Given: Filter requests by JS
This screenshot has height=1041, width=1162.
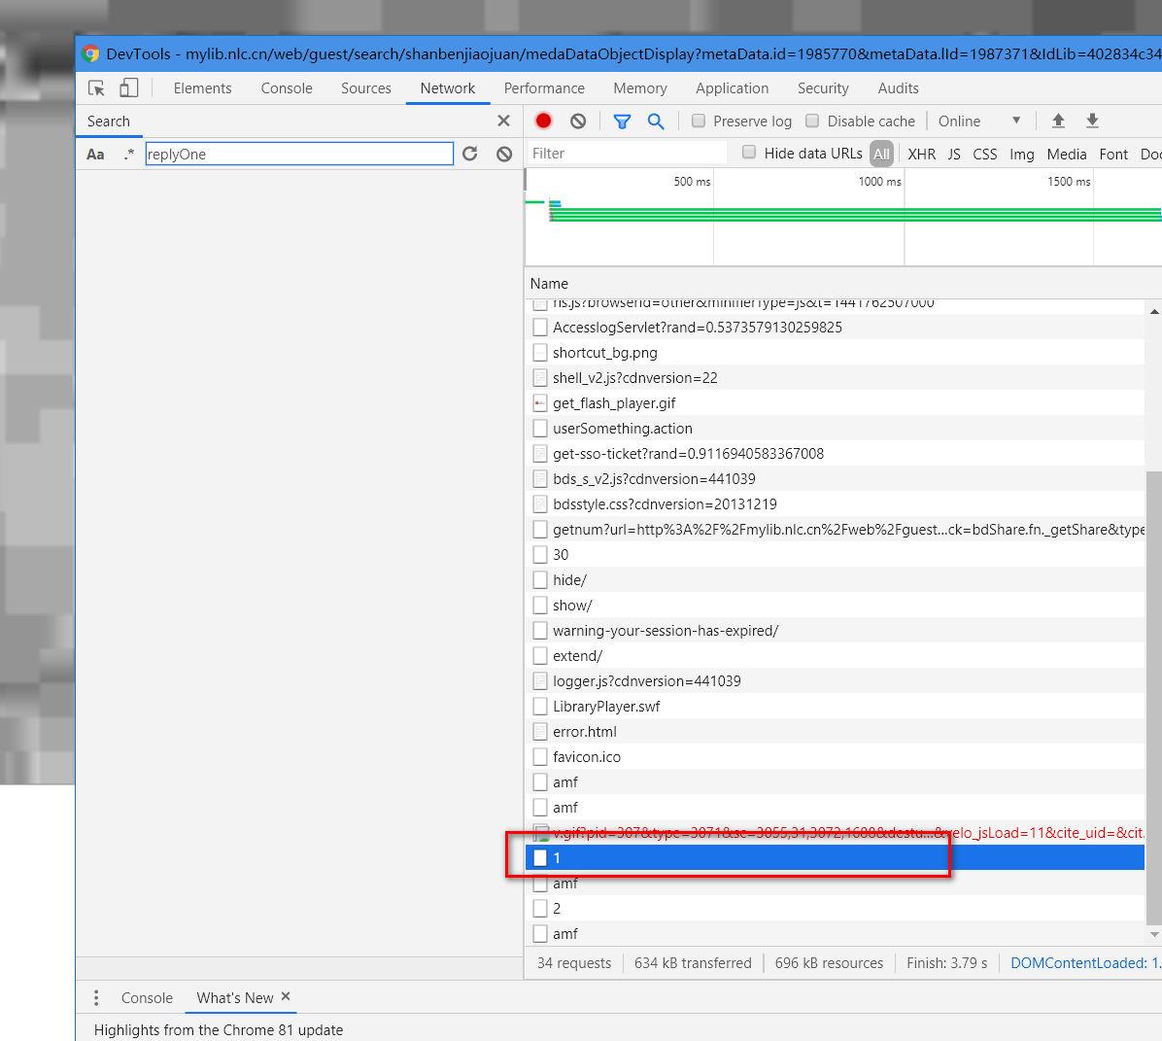Looking at the screenshot, I should (954, 154).
